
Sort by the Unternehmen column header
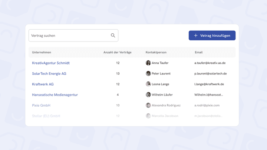(x=42, y=52)
